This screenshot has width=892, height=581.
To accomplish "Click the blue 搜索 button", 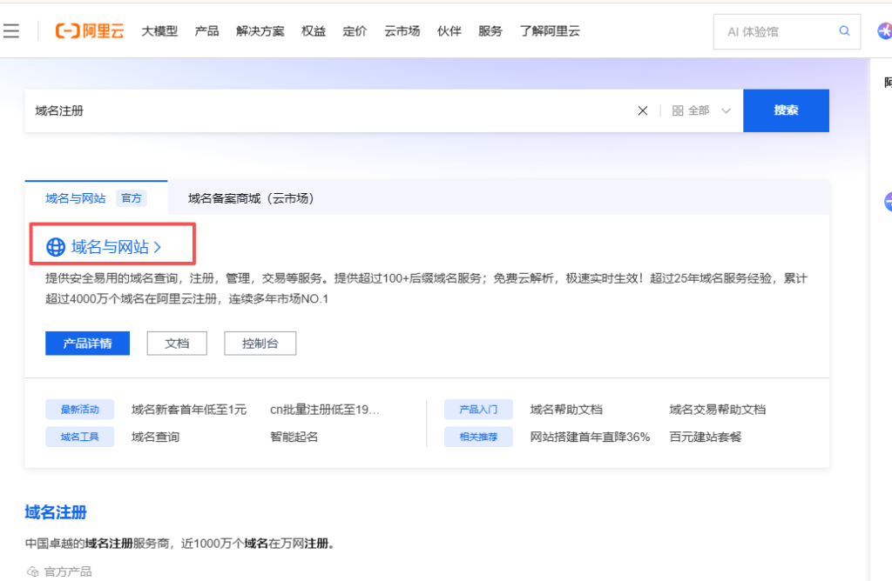I will pyautogui.click(x=786, y=110).
